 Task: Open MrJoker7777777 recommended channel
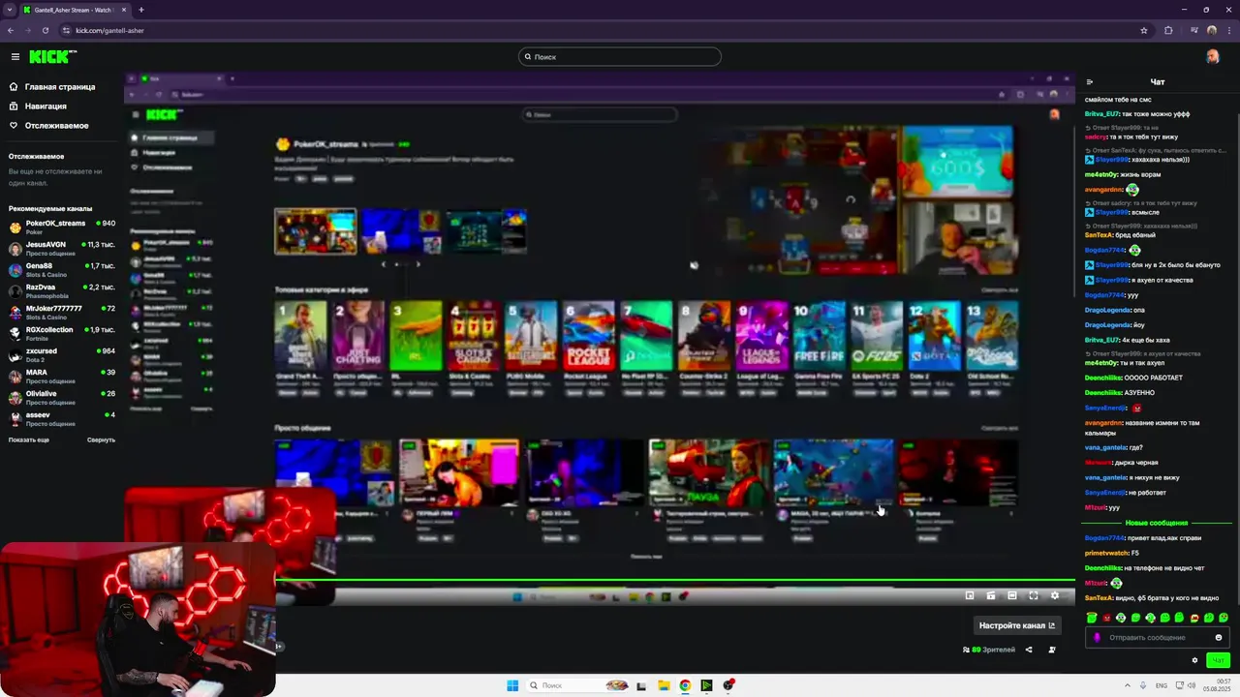coord(62,312)
